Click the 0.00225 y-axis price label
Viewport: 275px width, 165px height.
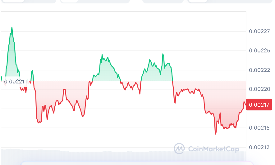coord(259,51)
